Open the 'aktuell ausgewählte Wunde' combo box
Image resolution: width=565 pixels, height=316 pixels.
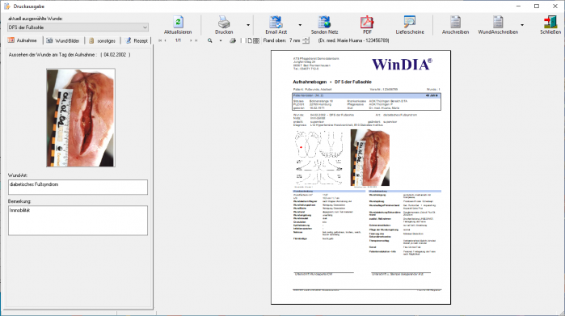[78, 27]
